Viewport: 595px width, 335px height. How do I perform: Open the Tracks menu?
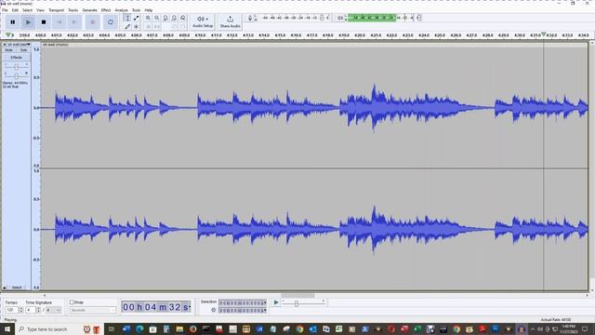tap(73, 10)
